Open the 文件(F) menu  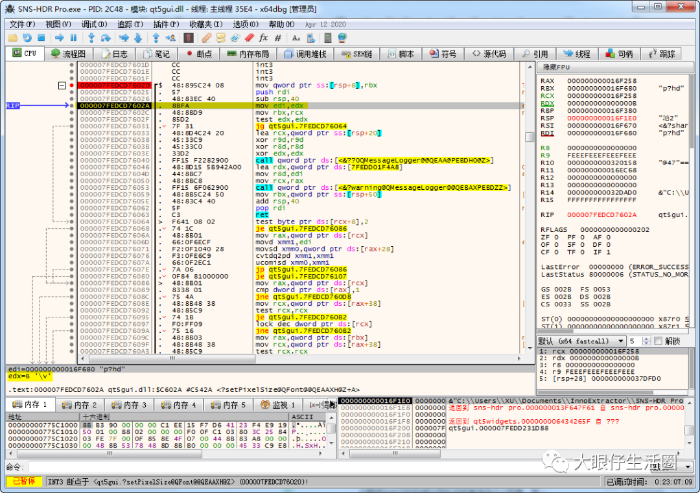click(22, 24)
